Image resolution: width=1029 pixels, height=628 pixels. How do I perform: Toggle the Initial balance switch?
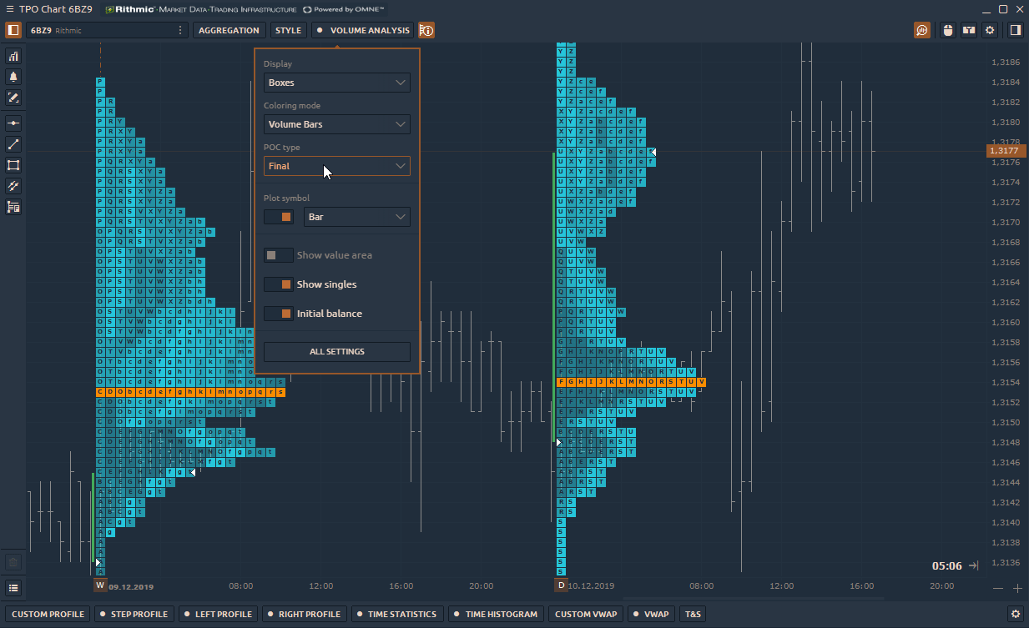point(278,314)
